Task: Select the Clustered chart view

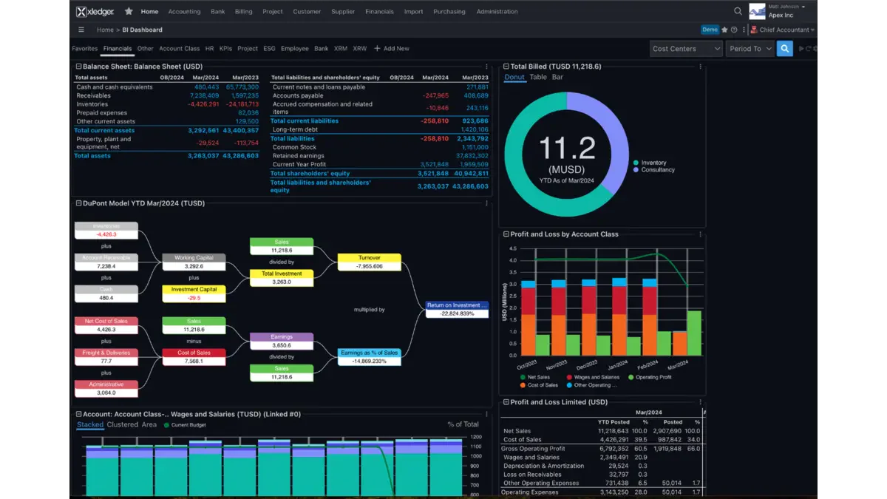Action: click(x=123, y=424)
